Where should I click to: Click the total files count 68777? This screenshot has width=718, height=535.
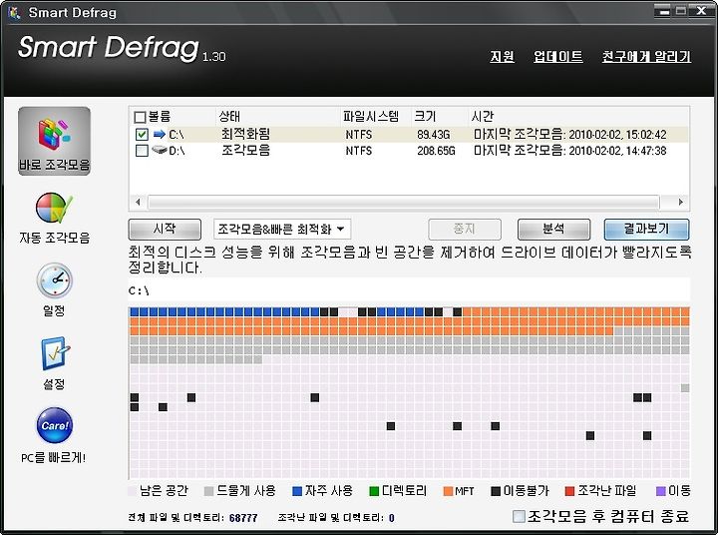click(x=243, y=518)
